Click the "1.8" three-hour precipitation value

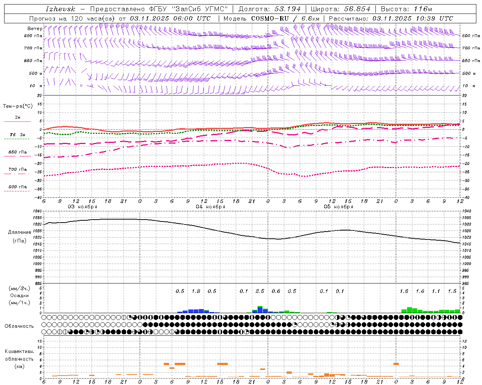pos(196,291)
